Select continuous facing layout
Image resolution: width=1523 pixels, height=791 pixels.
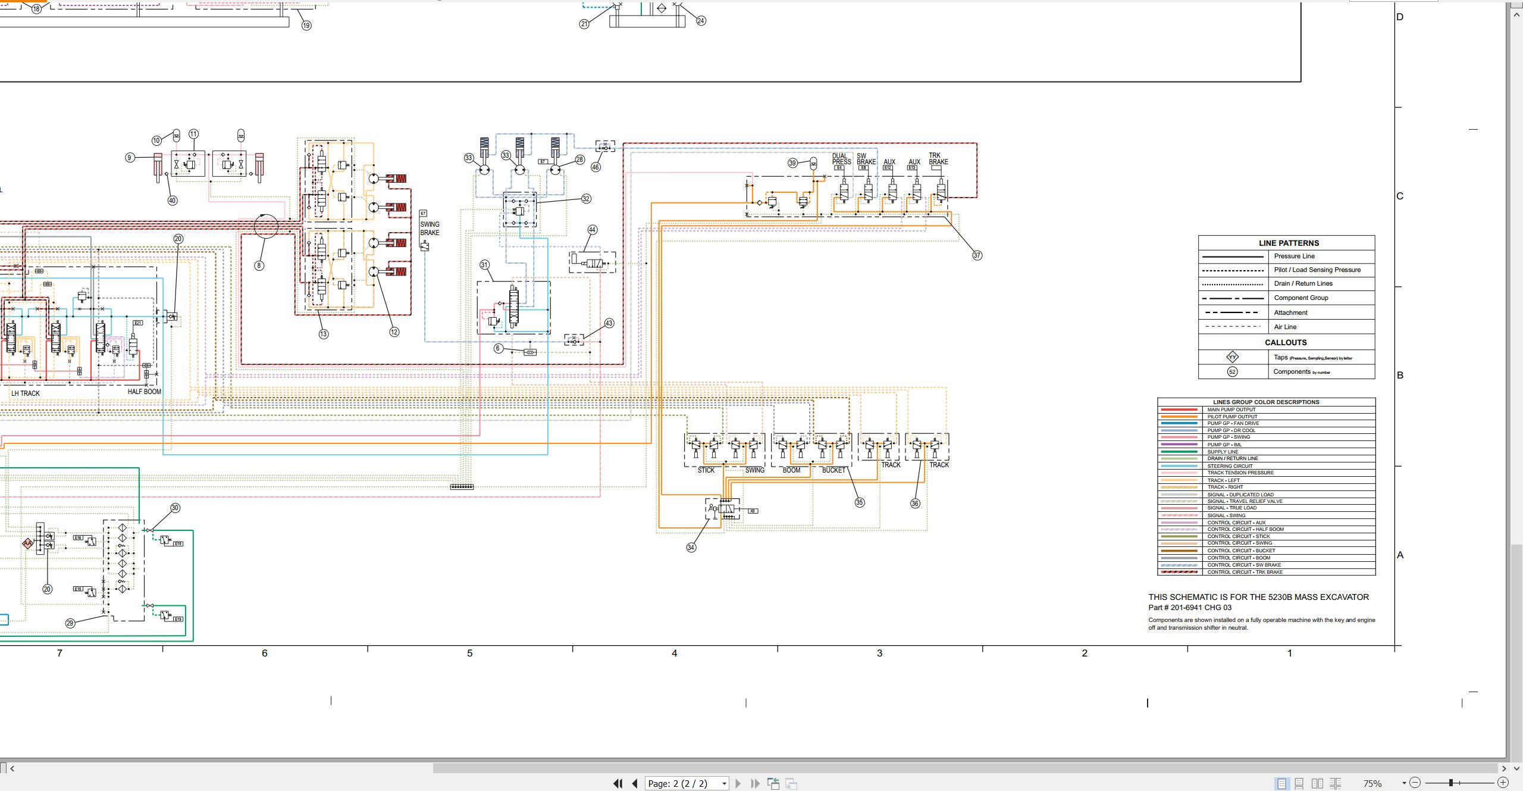(x=1336, y=783)
